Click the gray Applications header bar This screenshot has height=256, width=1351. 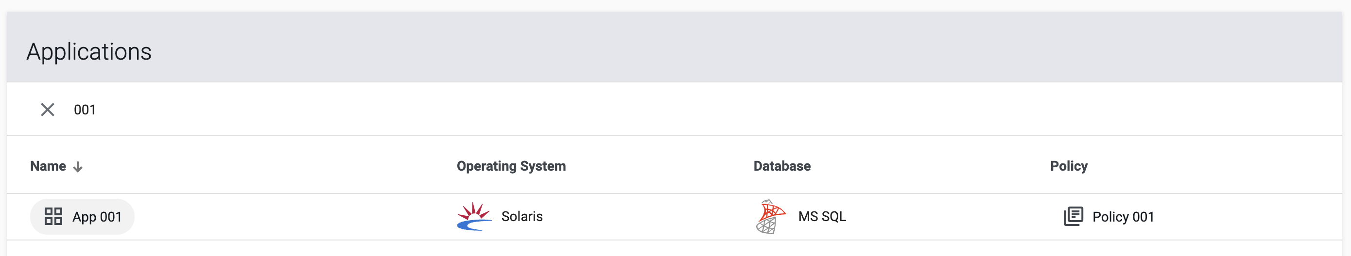(x=675, y=47)
